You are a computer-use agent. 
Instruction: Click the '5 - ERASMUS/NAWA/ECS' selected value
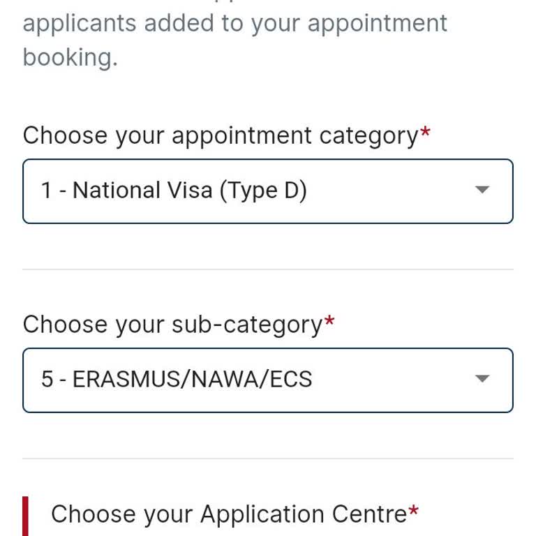(x=177, y=380)
